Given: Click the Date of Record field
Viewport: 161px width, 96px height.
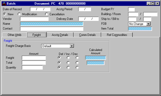Looking at the screenshot, I should coord(40,9).
